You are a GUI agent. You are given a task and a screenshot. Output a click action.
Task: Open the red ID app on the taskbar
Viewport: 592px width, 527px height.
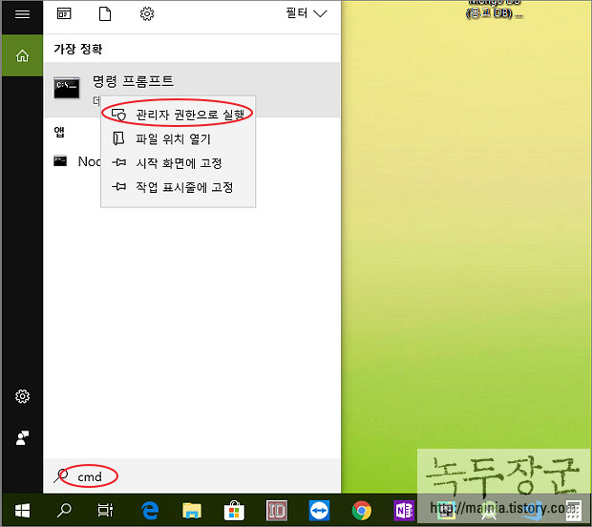[277, 511]
